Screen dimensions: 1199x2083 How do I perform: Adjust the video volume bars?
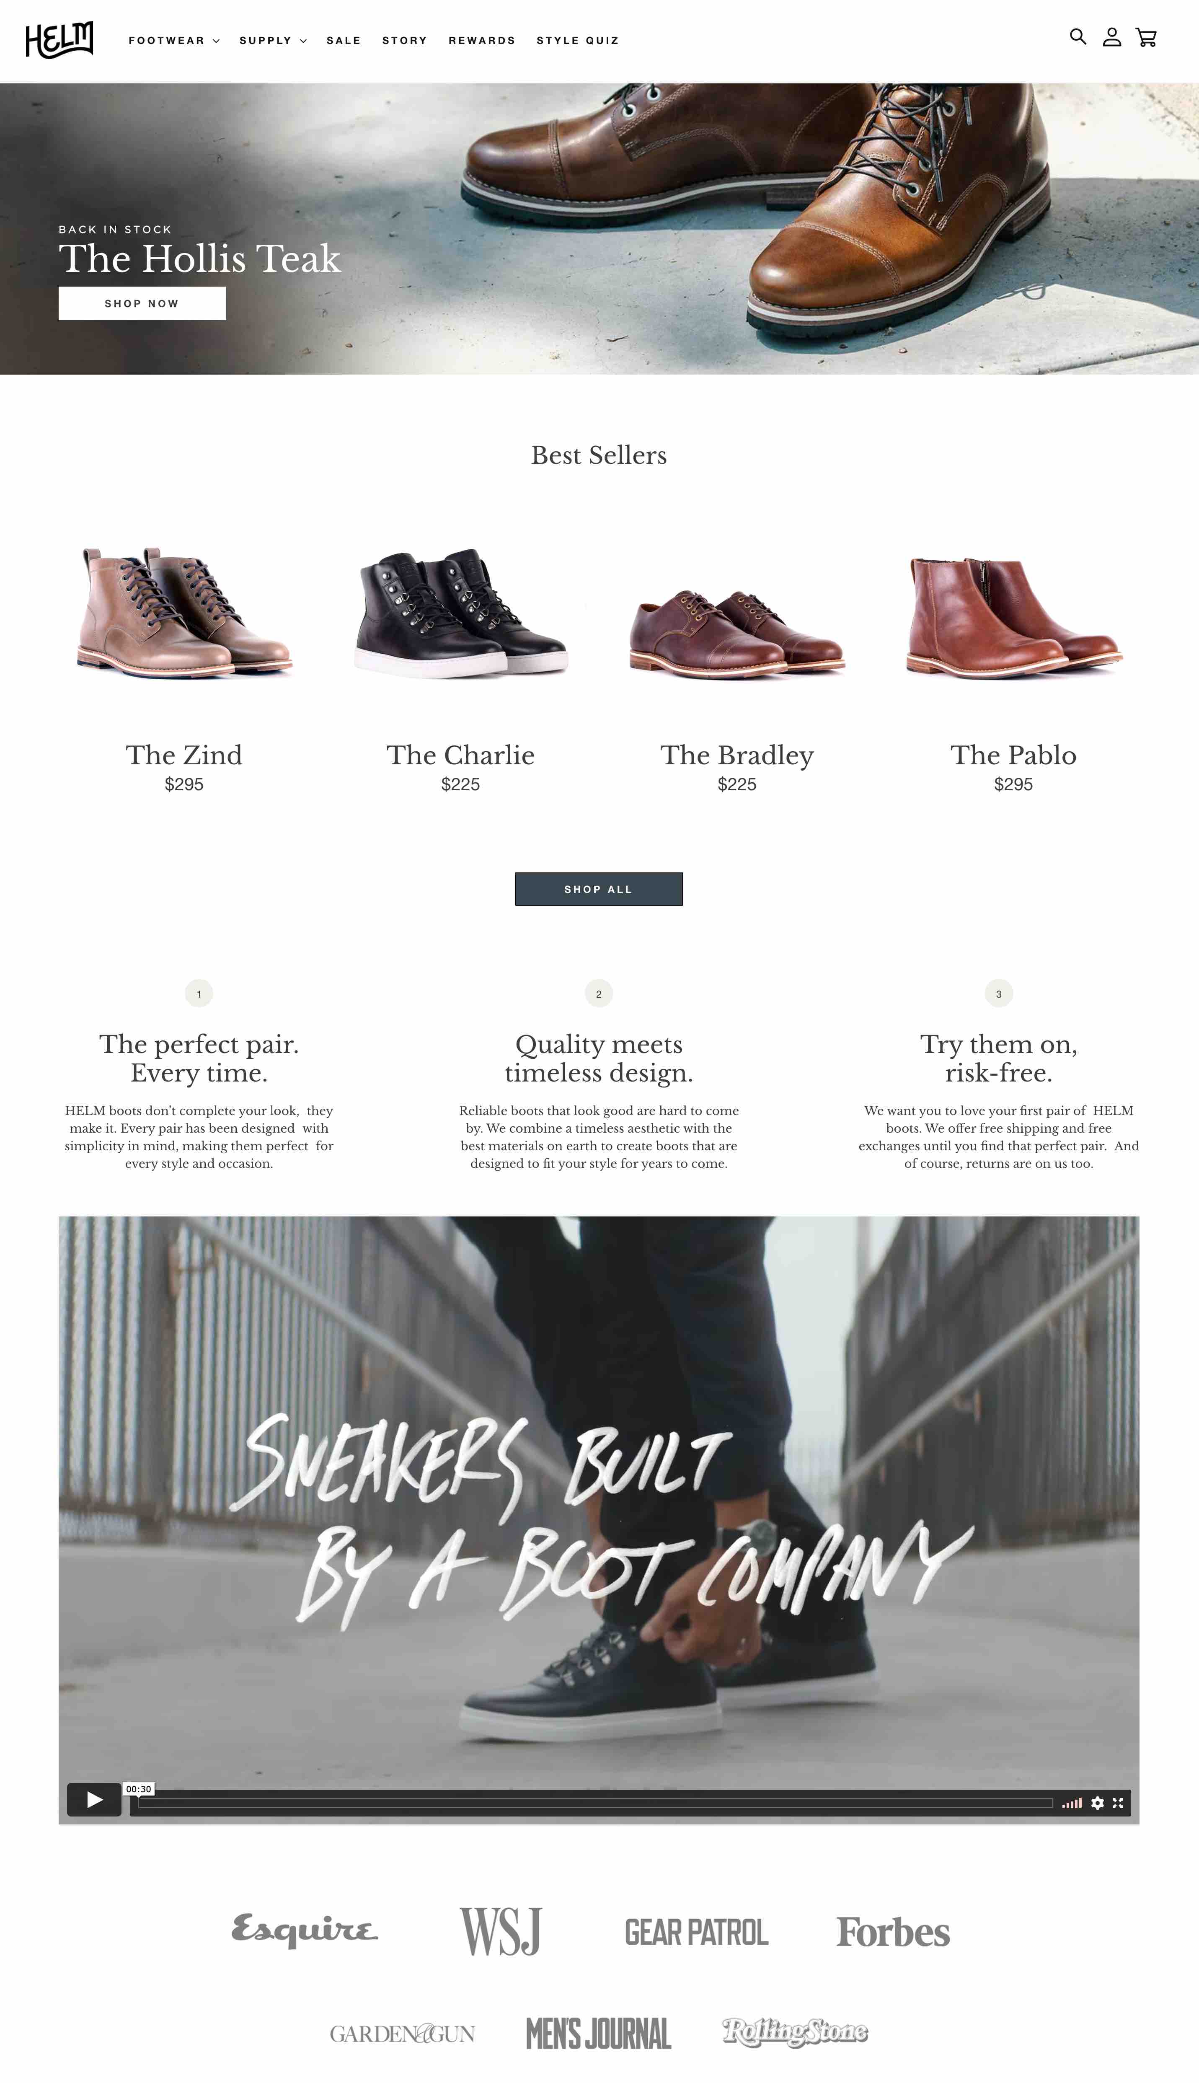point(1071,1803)
